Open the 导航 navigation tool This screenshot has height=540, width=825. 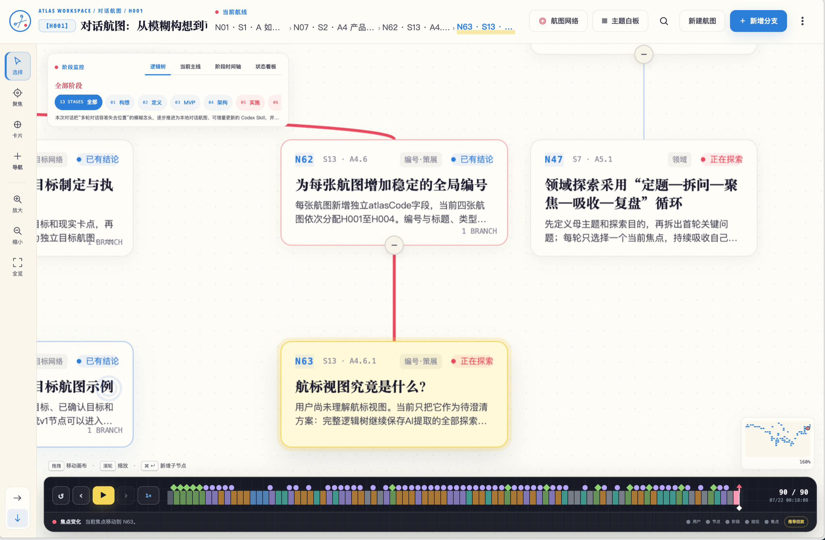click(x=17, y=161)
